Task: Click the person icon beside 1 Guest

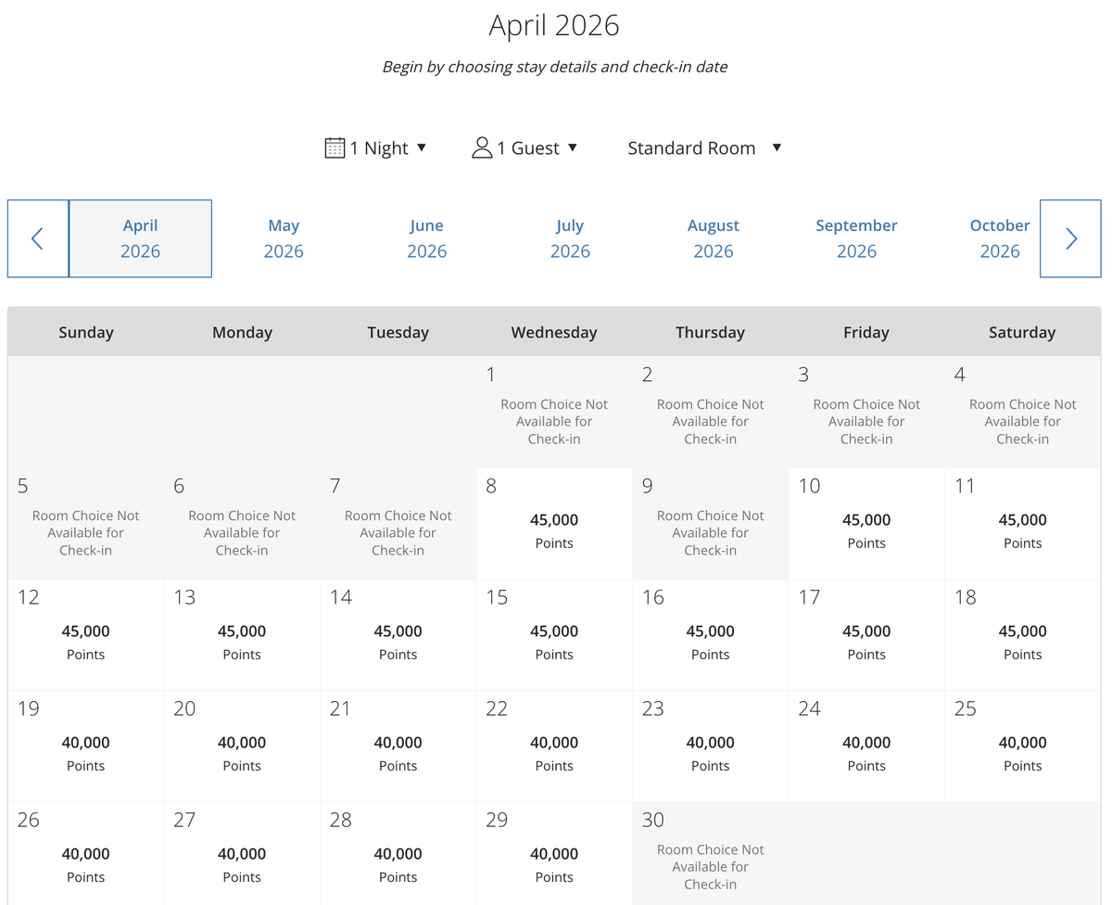Action: pyautogui.click(x=482, y=147)
